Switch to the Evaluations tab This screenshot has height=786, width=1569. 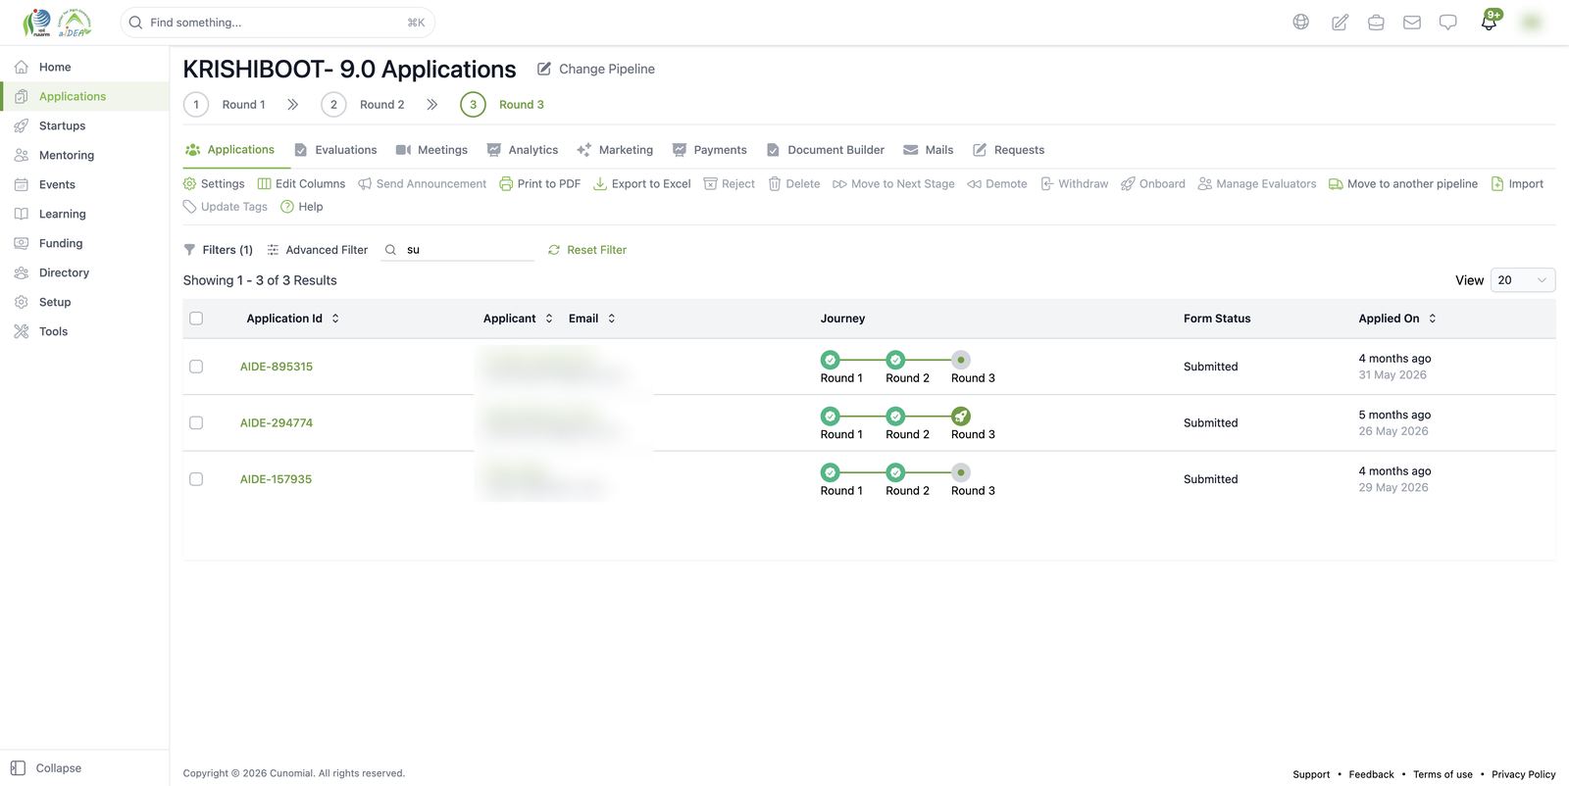click(335, 150)
